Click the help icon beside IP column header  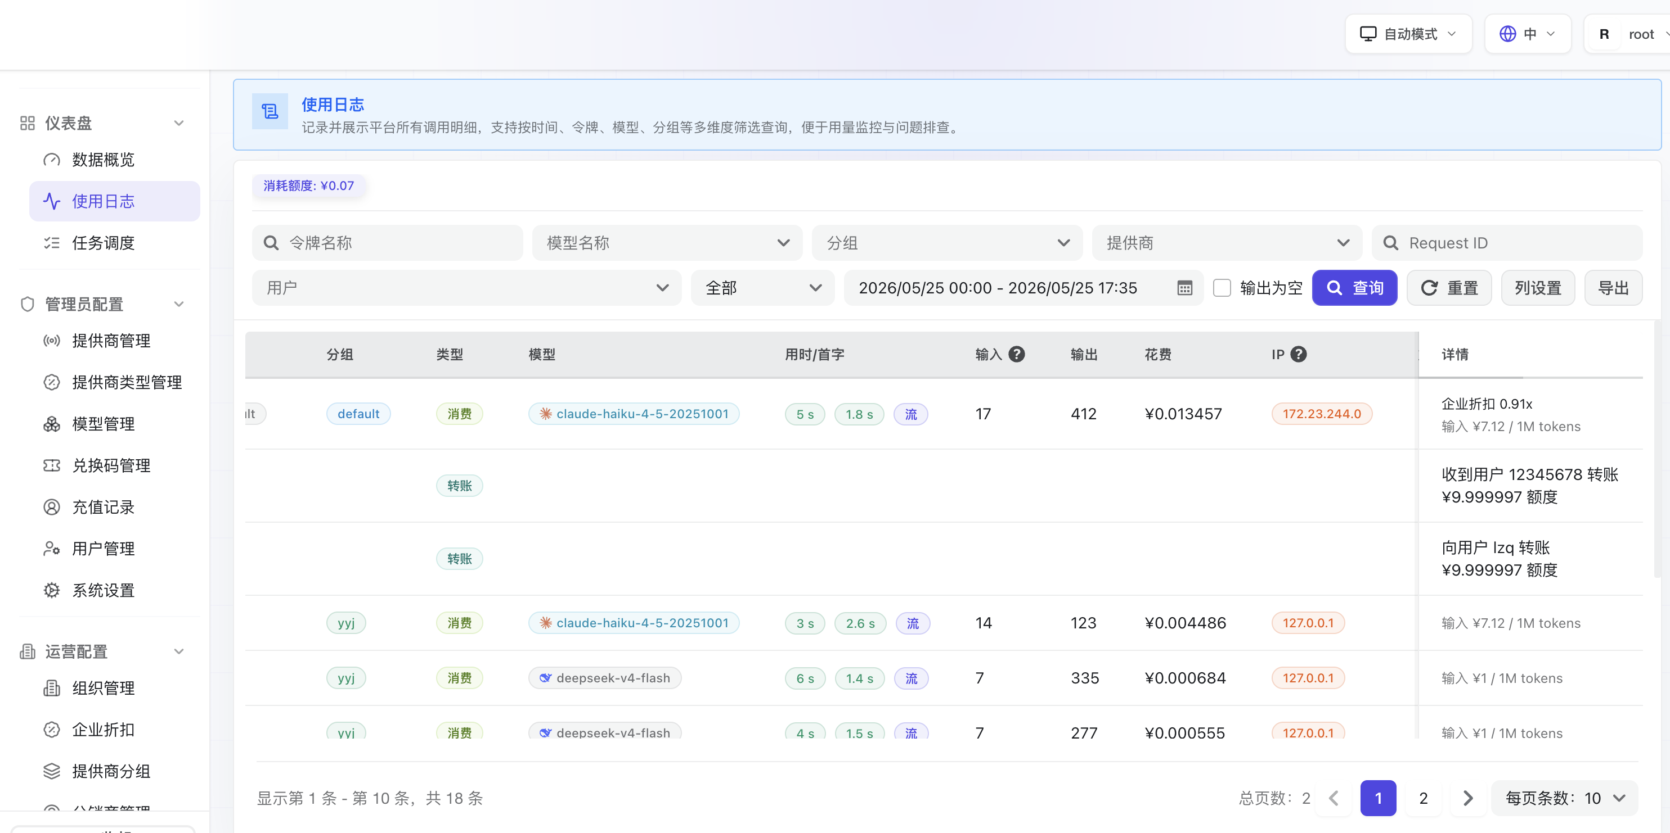[x=1299, y=354]
